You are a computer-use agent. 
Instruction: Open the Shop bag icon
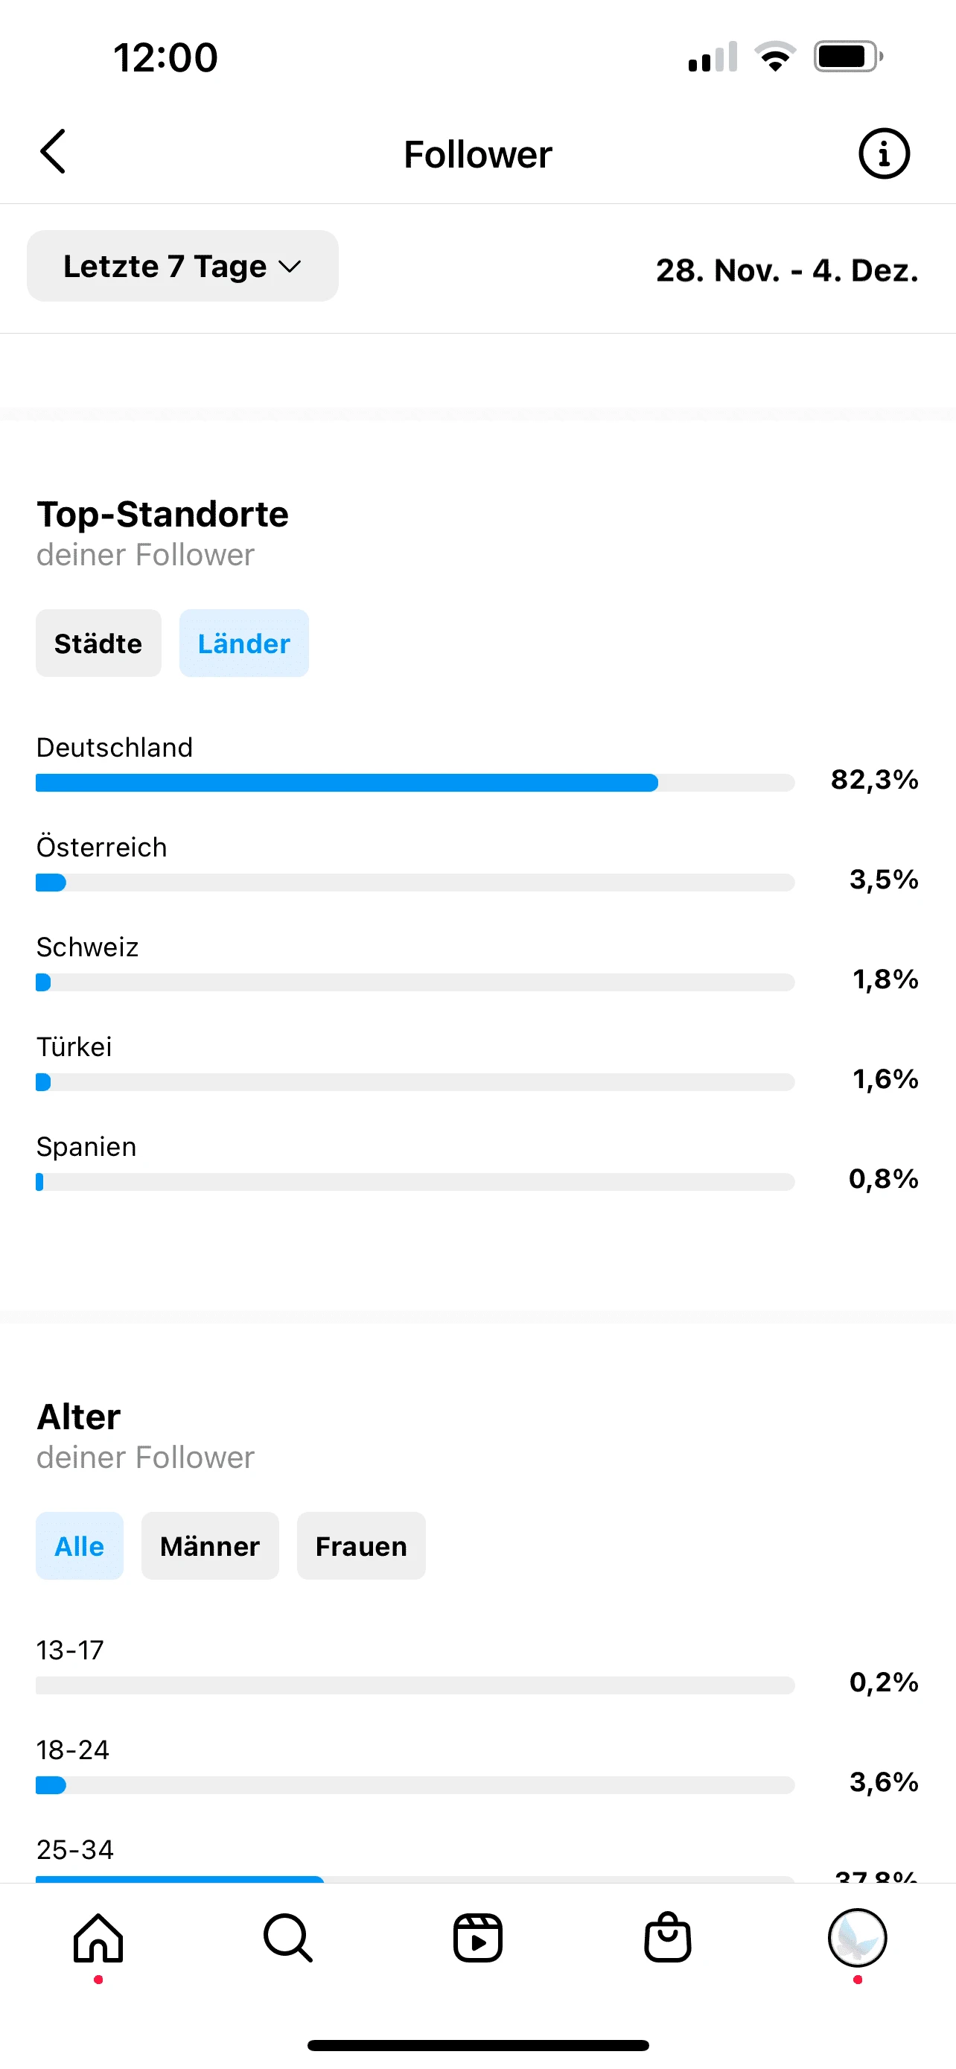pos(667,1937)
